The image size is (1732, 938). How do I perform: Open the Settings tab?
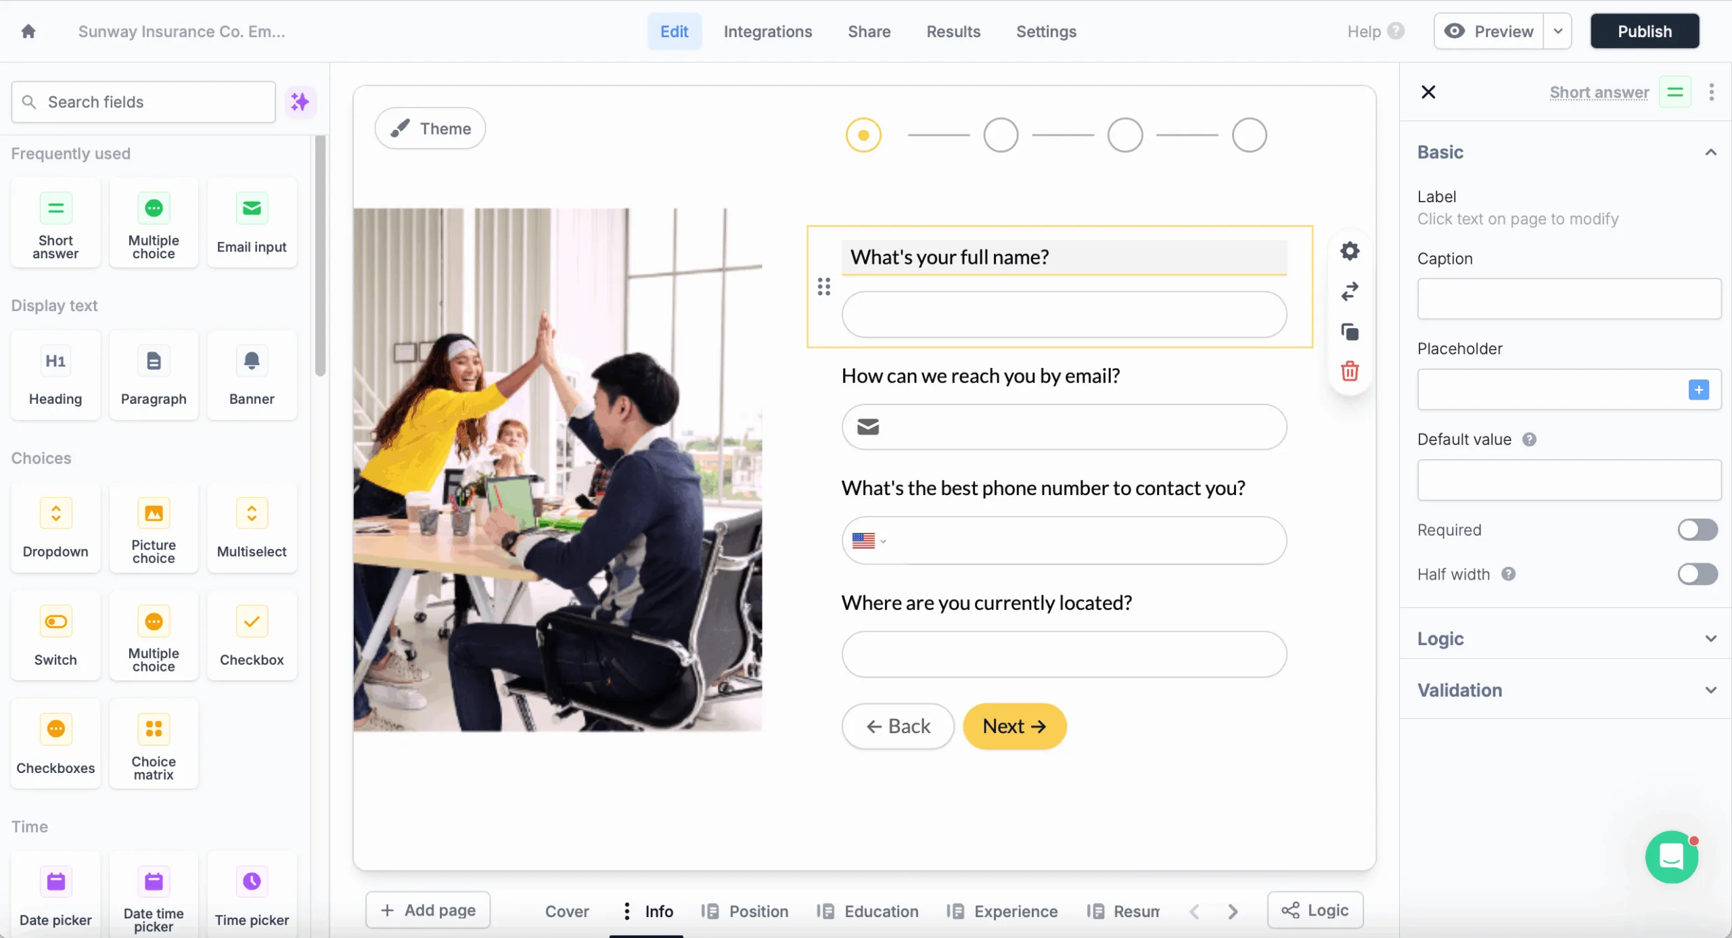pyautogui.click(x=1046, y=31)
